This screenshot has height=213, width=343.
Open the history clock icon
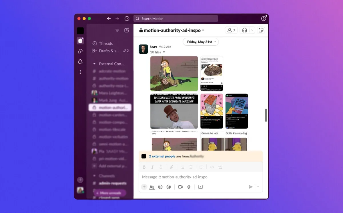(x=127, y=19)
